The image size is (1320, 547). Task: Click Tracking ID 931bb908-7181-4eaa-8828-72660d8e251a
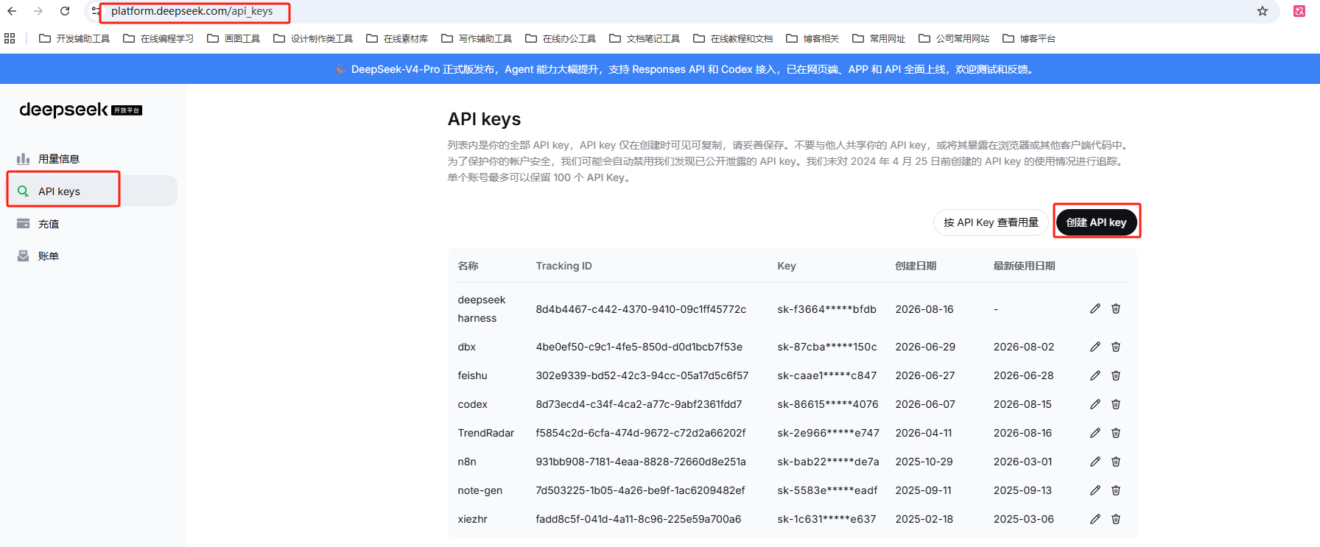[641, 462]
